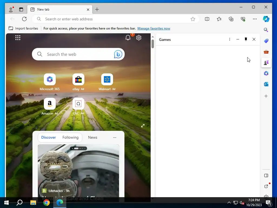Click the muted volume tray icon

(x=242, y=203)
